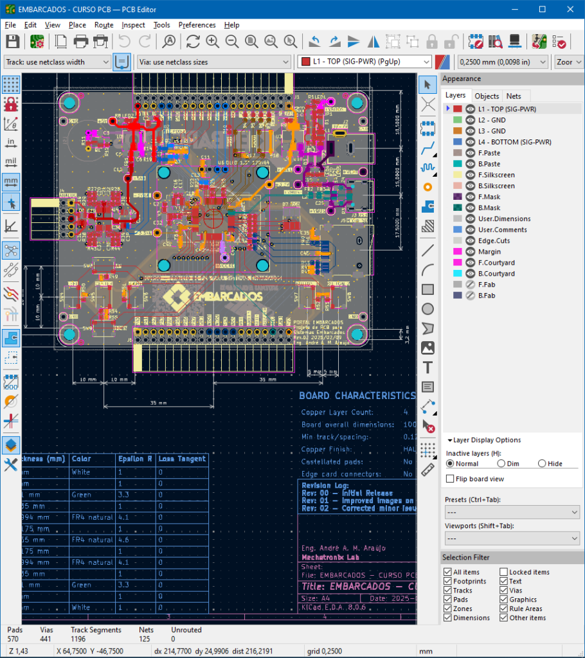Open the Inspect menu
The image size is (585, 658).
(x=133, y=25)
